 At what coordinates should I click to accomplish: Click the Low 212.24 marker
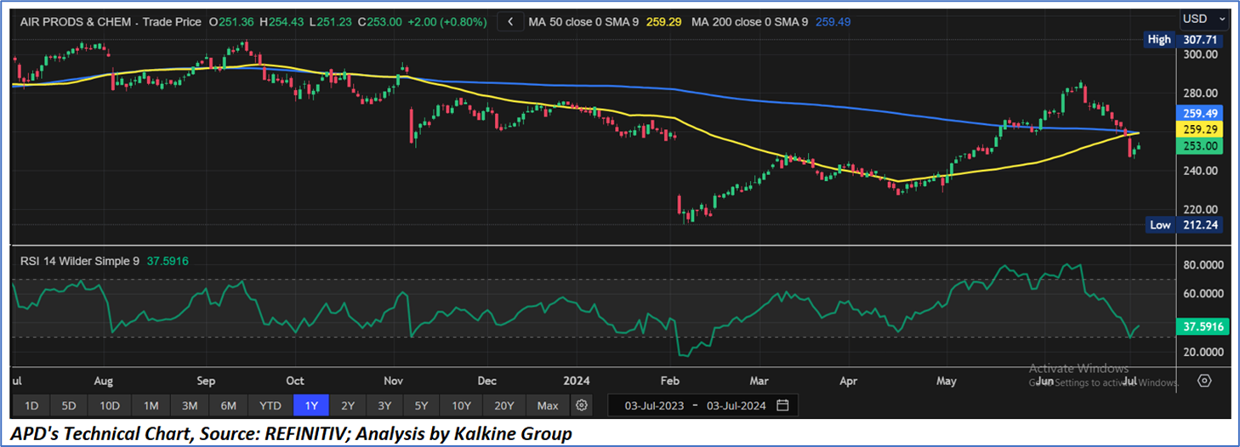(1185, 225)
